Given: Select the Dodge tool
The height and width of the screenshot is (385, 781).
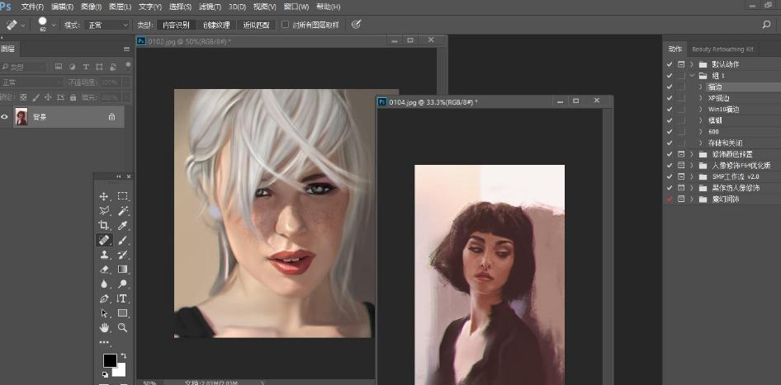Looking at the screenshot, I should tap(122, 284).
